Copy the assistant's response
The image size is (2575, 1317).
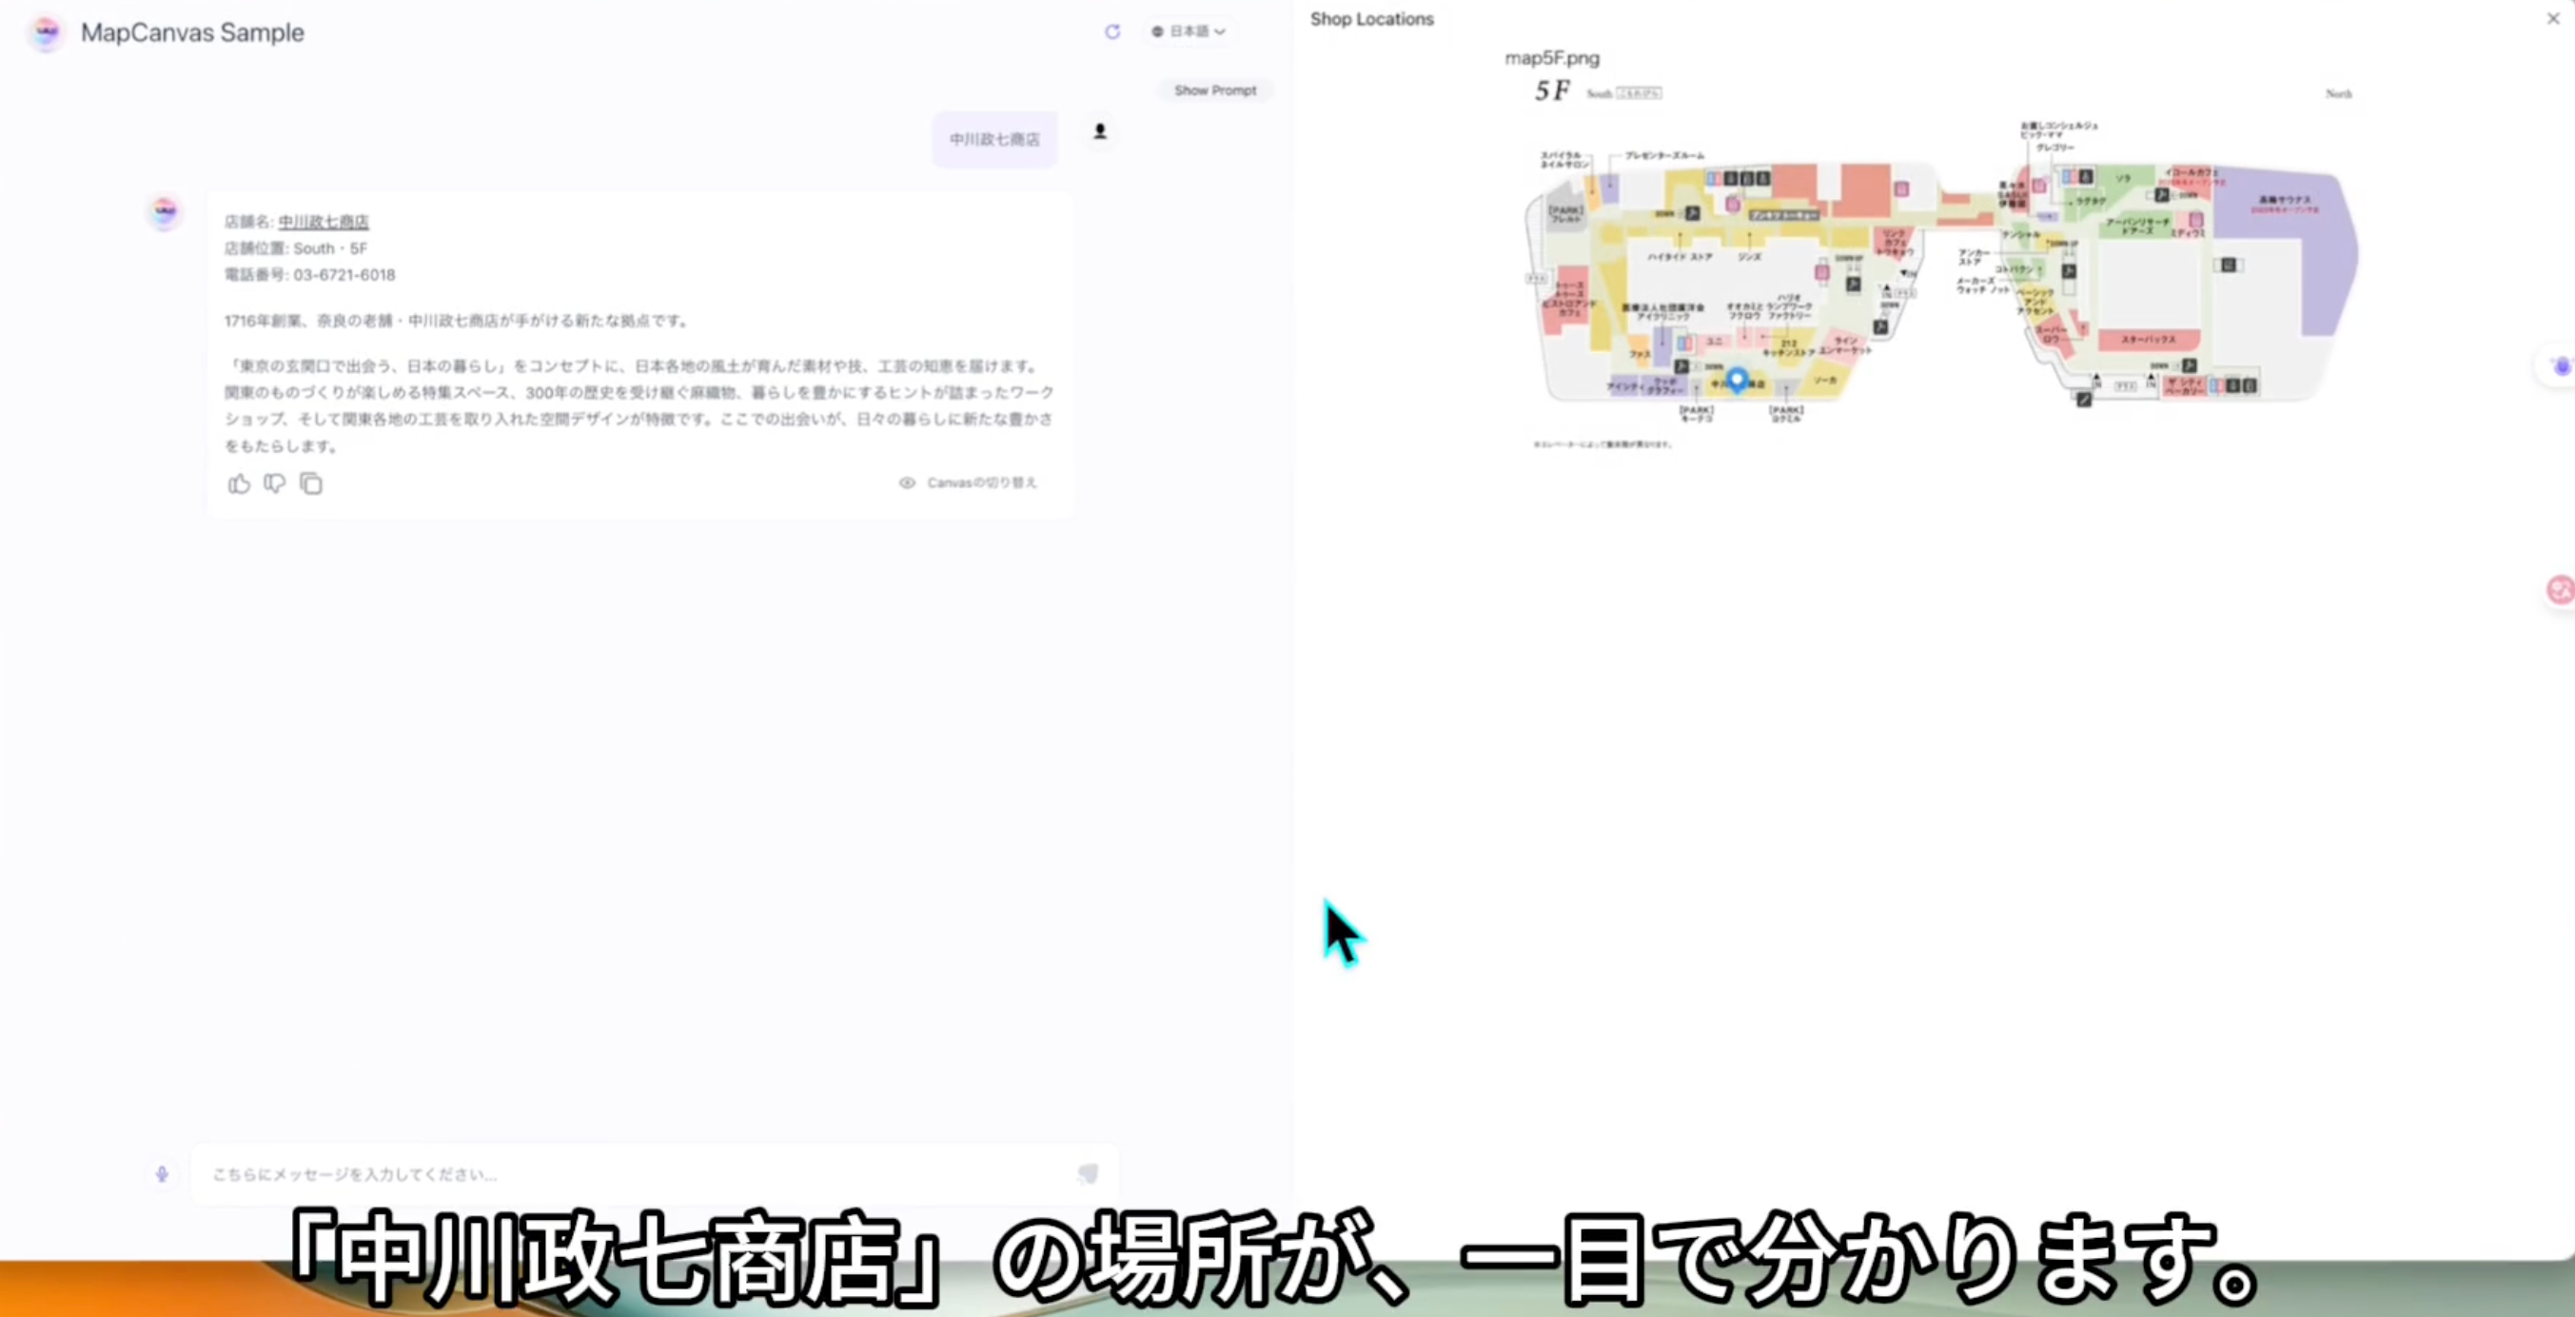[311, 483]
